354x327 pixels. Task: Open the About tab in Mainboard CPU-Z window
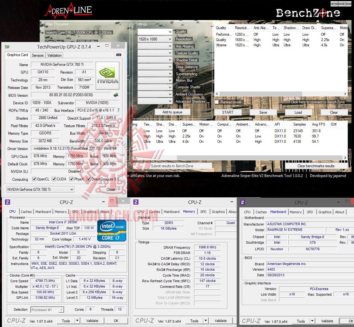(340, 212)
